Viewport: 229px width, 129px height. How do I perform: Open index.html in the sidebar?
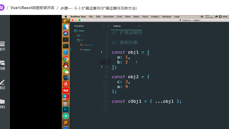[x=87, y=45]
